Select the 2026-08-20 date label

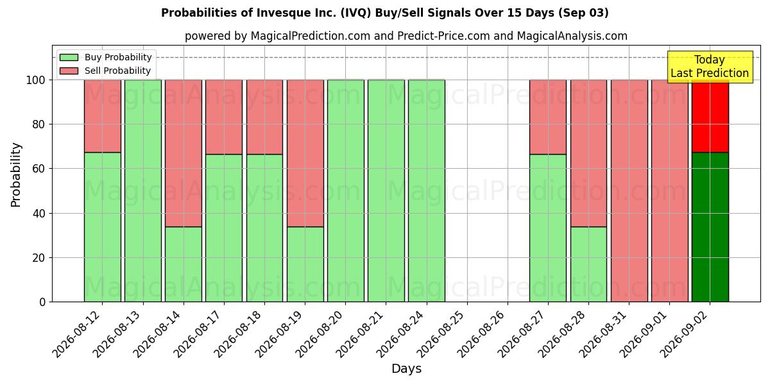click(321, 333)
